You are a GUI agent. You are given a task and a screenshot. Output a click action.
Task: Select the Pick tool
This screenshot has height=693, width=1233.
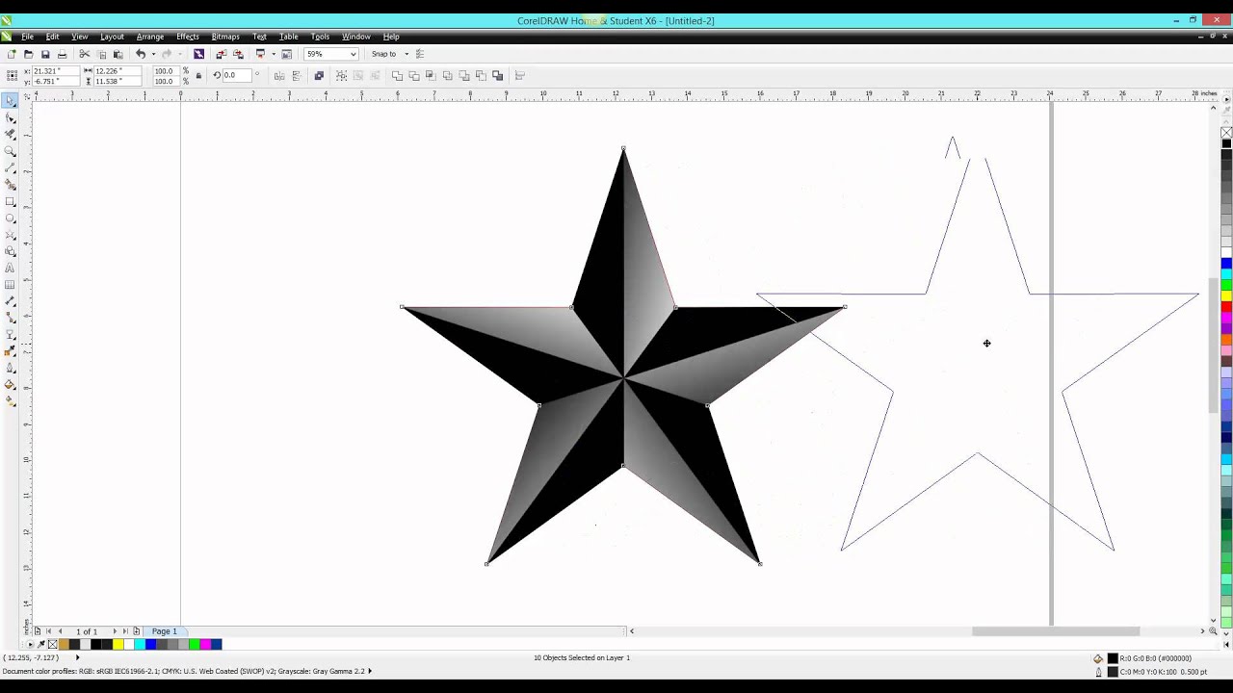click(11, 99)
